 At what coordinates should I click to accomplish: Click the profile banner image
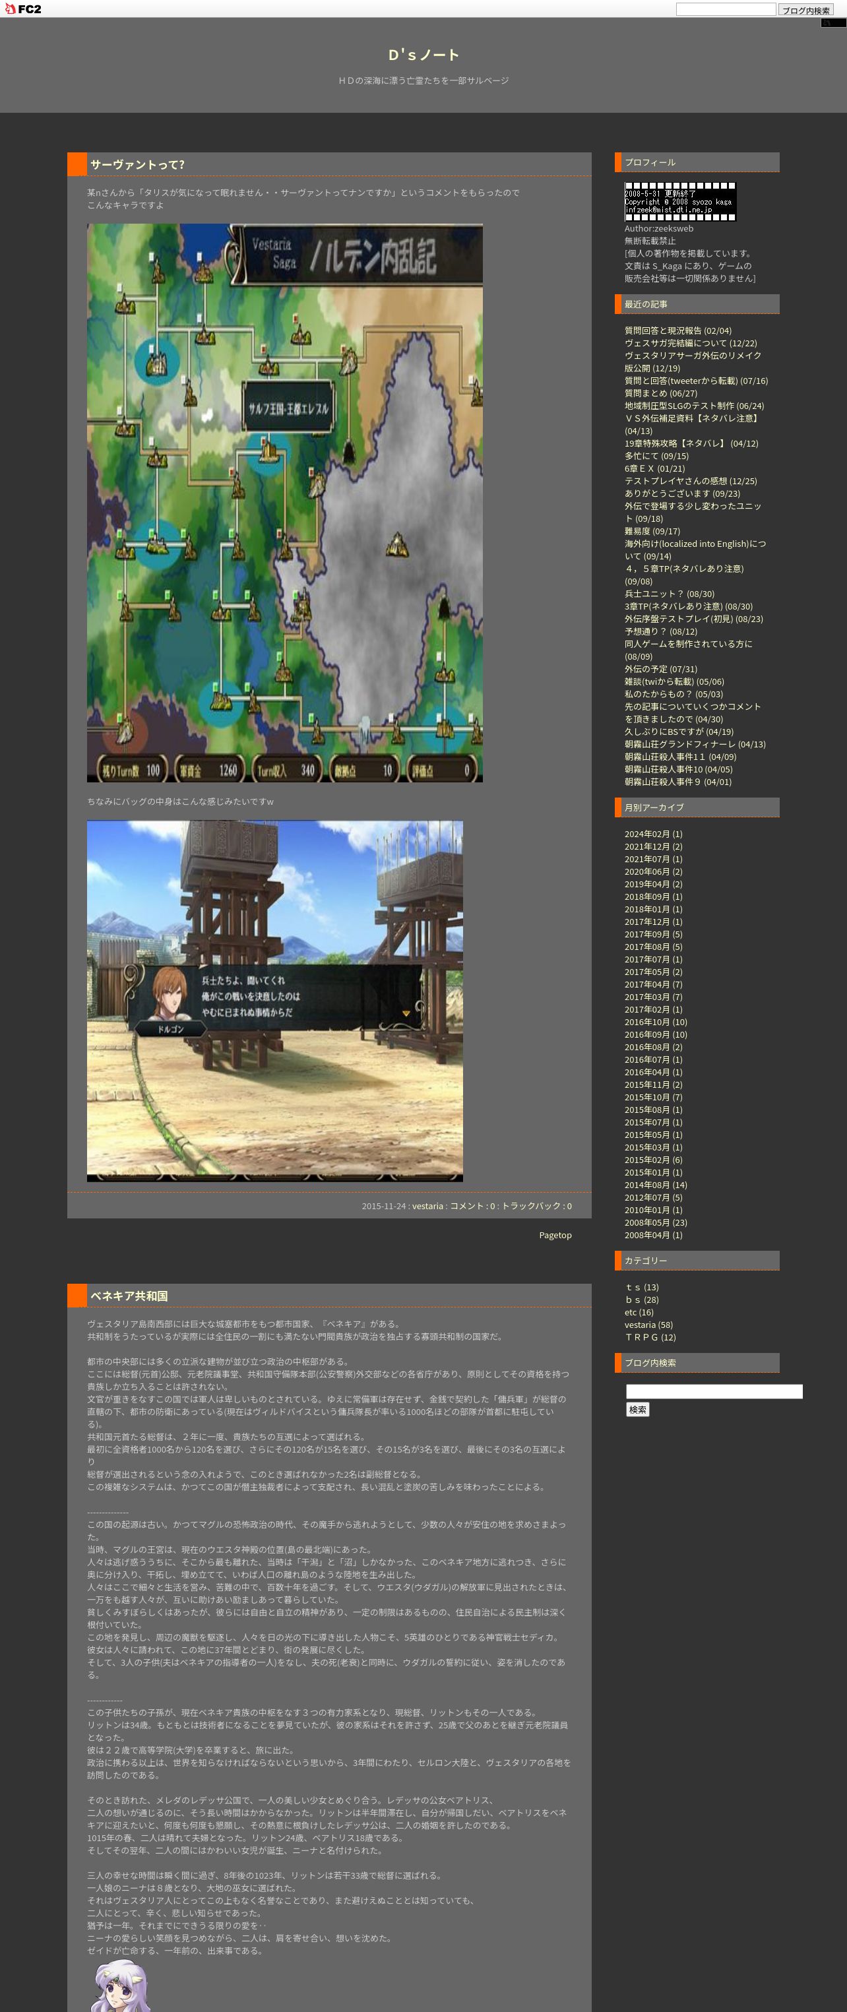pyautogui.click(x=680, y=201)
